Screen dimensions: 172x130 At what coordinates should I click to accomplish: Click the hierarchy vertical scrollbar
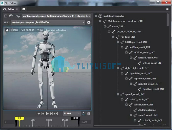(167, 20)
